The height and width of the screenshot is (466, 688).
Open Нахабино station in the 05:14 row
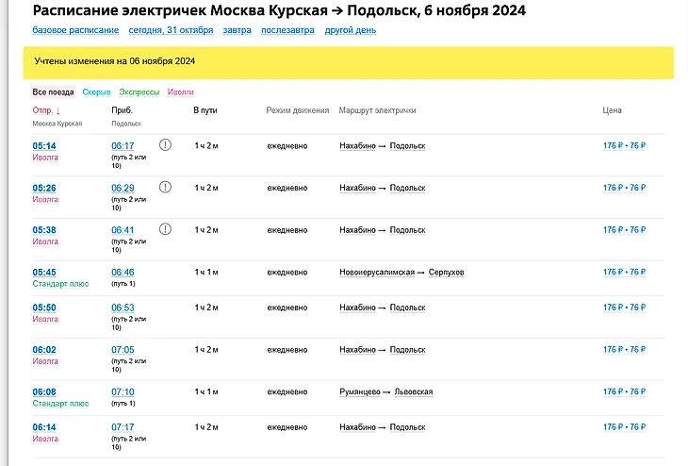point(357,146)
